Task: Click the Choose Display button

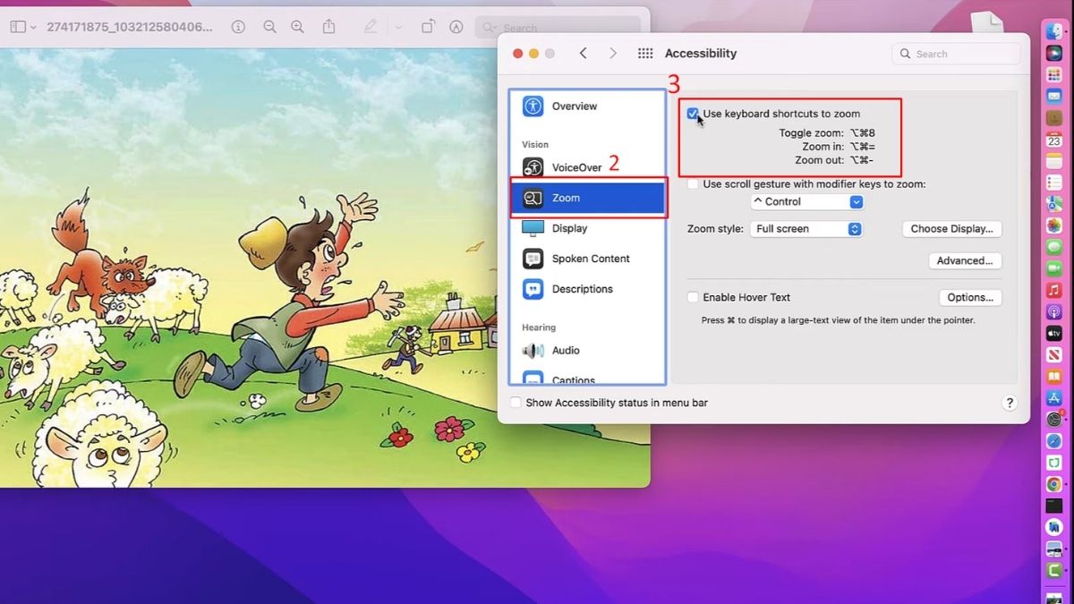Action: (951, 229)
